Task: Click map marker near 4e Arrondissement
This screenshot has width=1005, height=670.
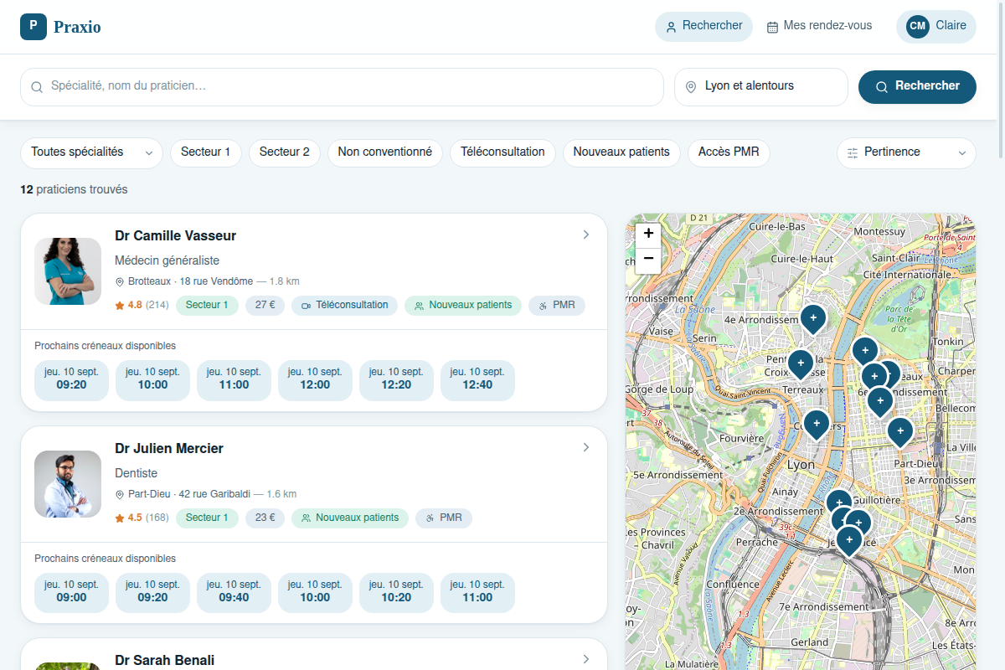Action: point(812,319)
